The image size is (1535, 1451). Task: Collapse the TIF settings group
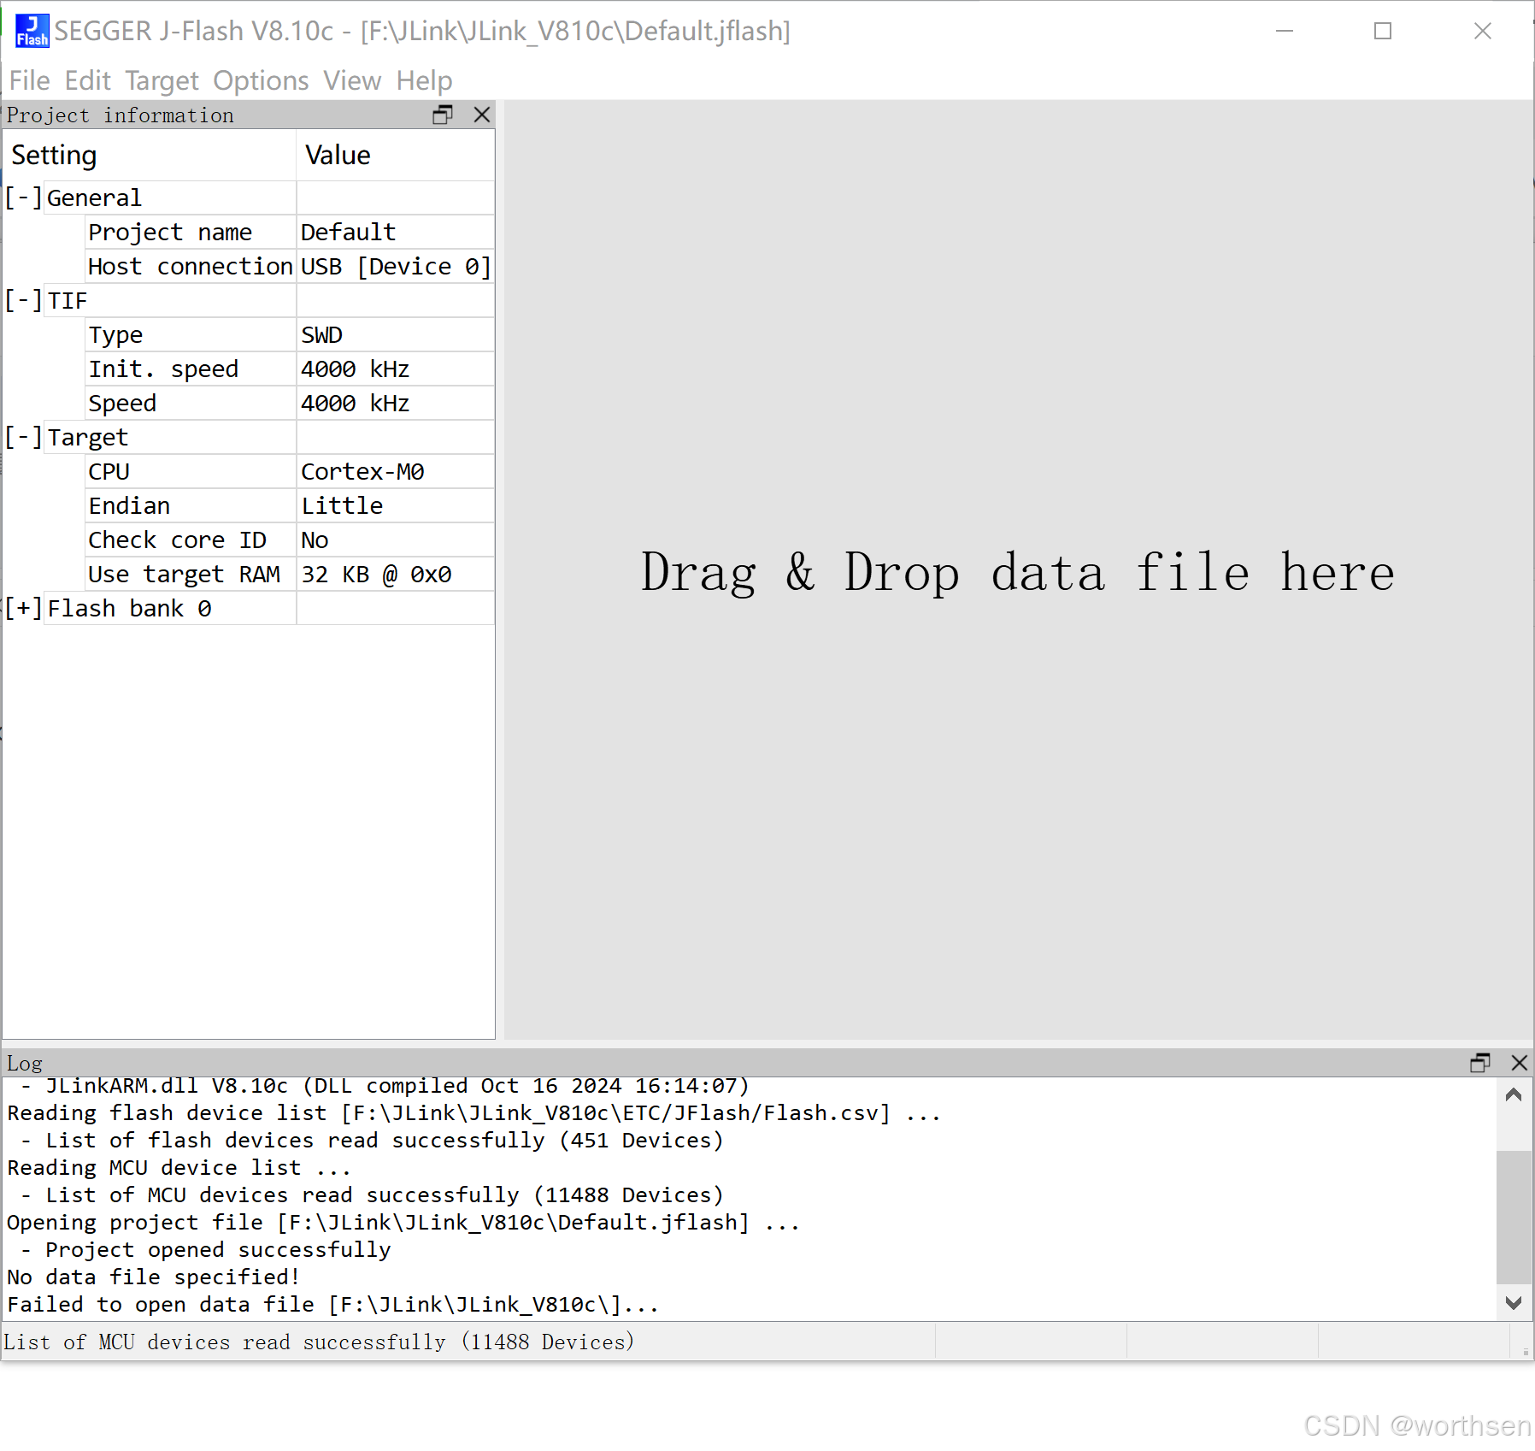(23, 300)
